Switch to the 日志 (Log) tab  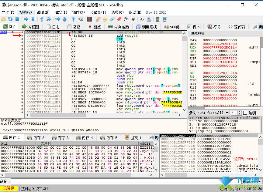53,27
